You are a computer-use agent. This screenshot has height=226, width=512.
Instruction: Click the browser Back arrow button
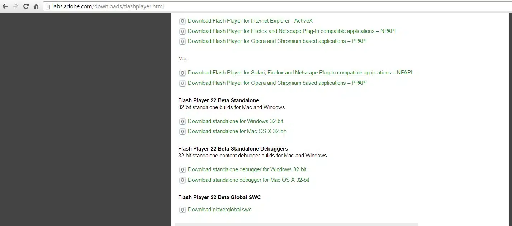5,6
